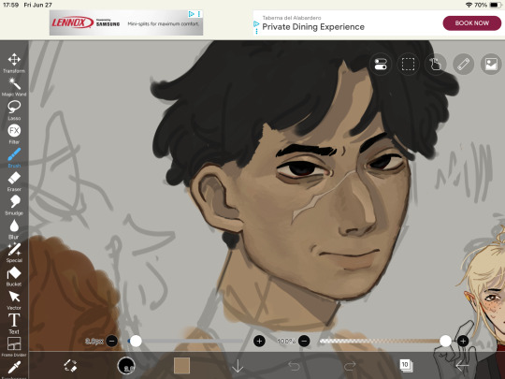This screenshot has width=505, height=379.
Task: Undo the last stroke
Action: point(294,366)
